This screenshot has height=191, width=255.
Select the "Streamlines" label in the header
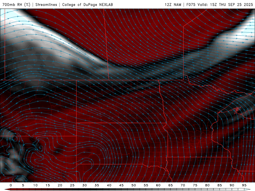click(46, 5)
